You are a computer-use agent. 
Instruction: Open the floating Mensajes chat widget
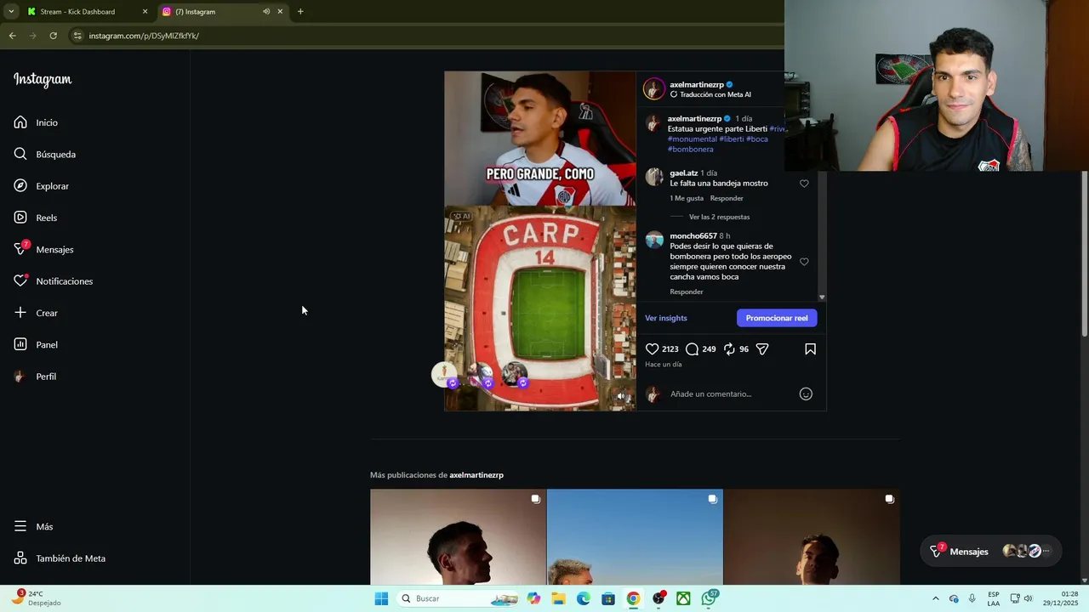(x=991, y=552)
